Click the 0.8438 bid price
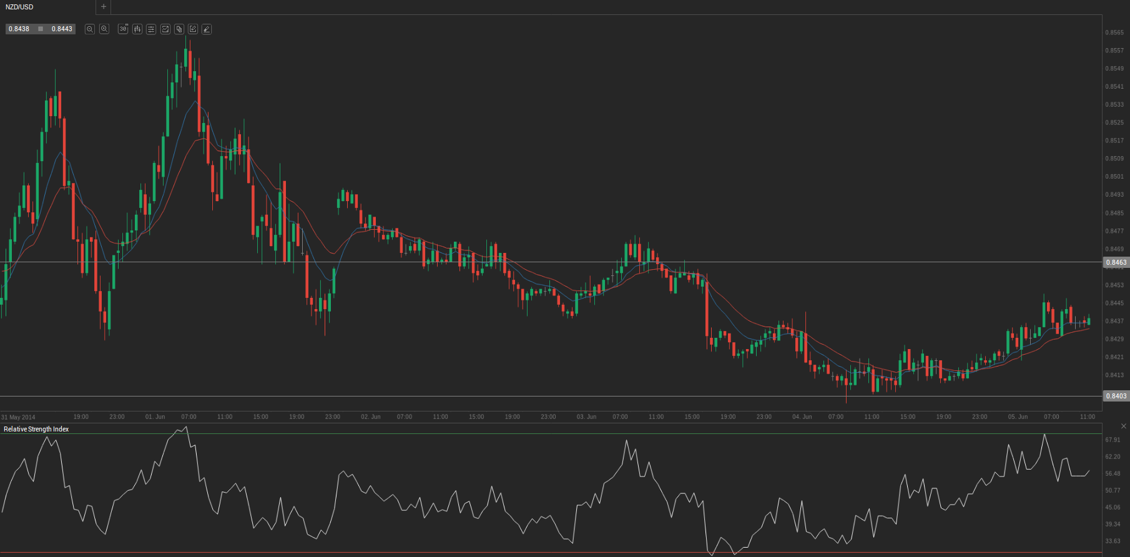Image resolution: width=1130 pixels, height=557 pixels. [x=19, y=29]
